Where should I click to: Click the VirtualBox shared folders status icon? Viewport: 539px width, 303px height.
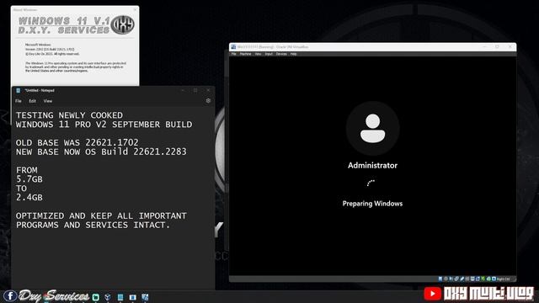point(467,279)
